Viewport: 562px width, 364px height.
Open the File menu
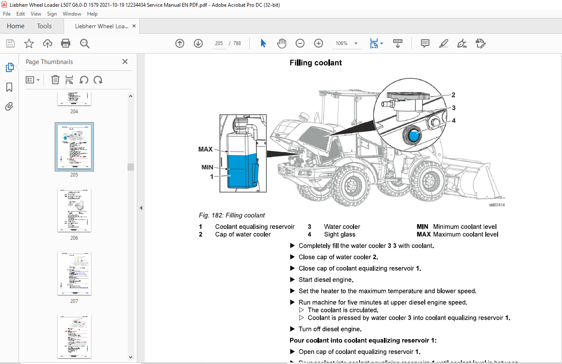[x=7, y=14]
